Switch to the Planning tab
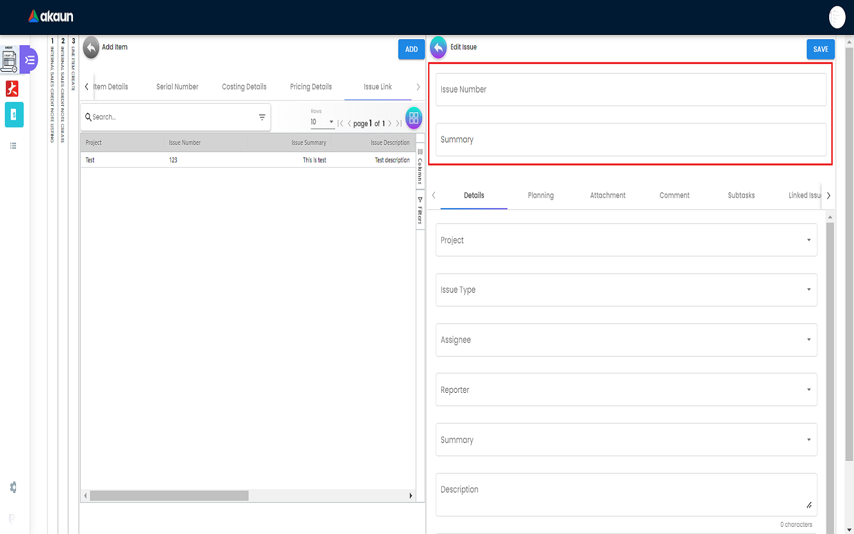854x534 pixels. click(540, 195)
